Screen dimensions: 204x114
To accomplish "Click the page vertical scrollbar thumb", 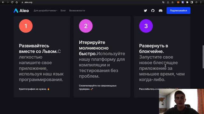I will [x=203, y=57].
